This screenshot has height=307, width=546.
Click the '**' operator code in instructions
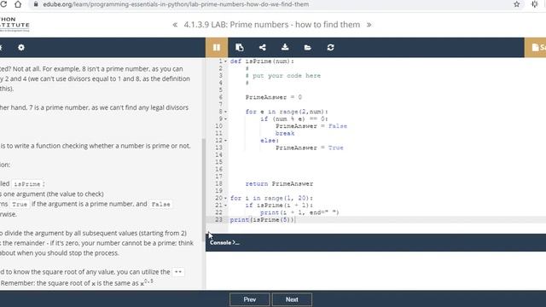coord(178,272)
